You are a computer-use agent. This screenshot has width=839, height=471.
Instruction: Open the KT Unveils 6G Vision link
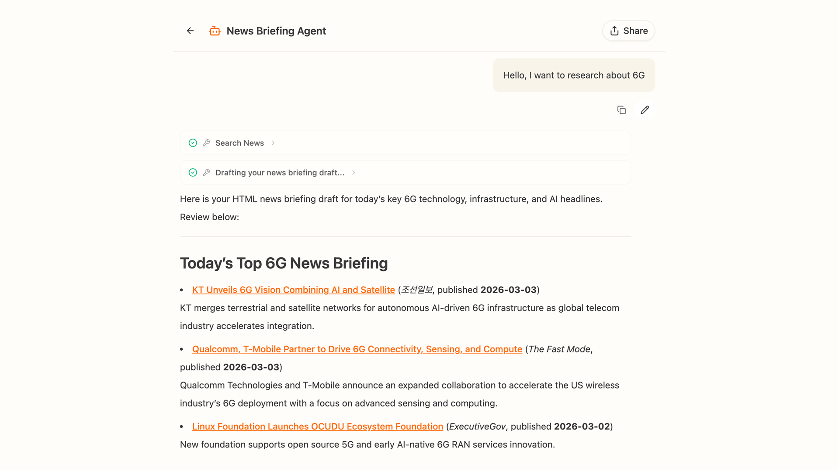pos(293,290)
